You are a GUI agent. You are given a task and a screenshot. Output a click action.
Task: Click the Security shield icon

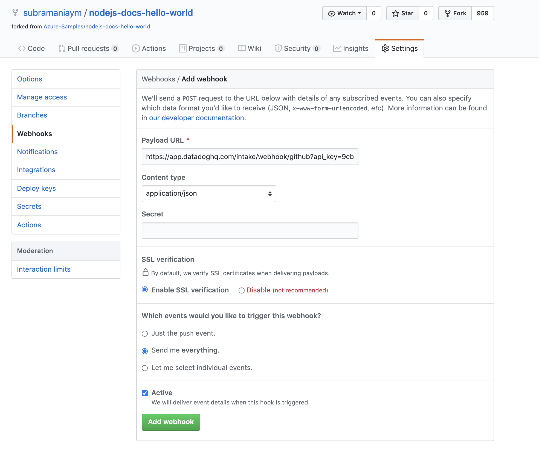tap(278, 48)
